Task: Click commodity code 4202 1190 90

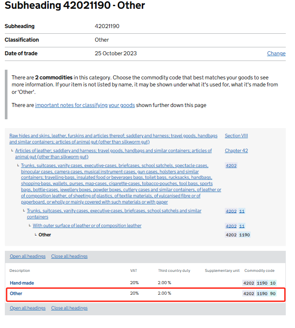Action: coord(259,294)
